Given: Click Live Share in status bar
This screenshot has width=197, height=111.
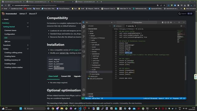Looking at the screenshot, I should [x=96, y=98].
